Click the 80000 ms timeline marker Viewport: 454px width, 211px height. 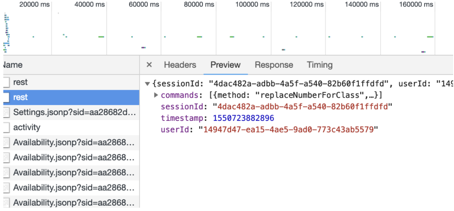pos(199,4)
